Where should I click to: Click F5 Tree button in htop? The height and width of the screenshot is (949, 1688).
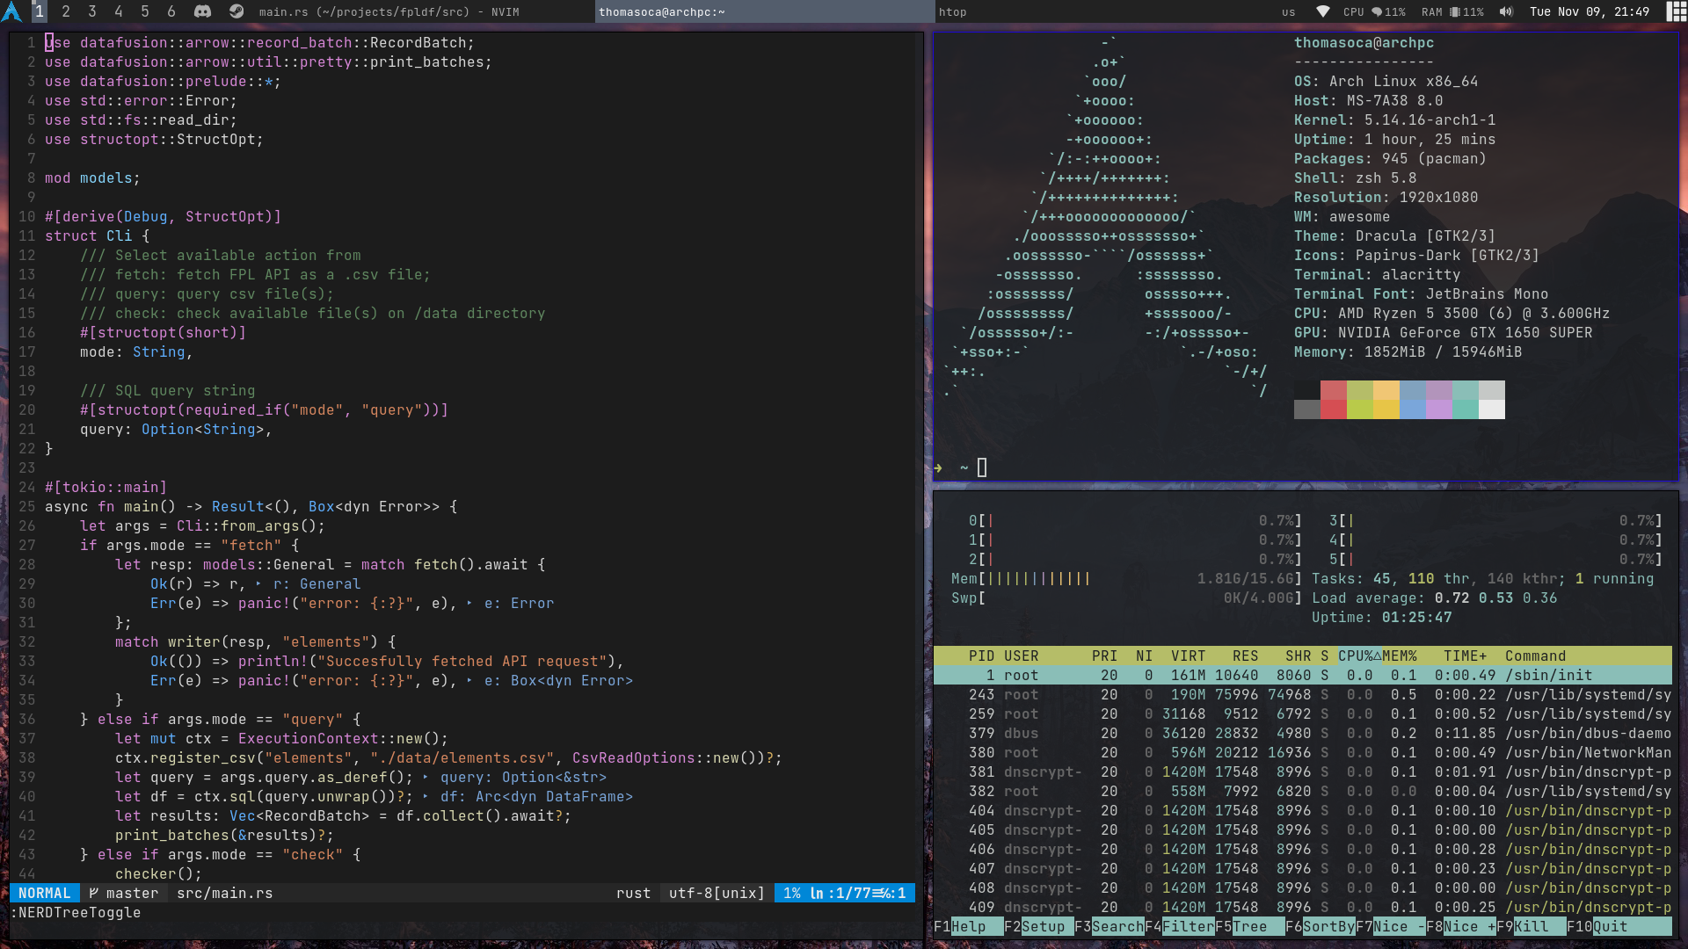click(x=1249, y=926)
